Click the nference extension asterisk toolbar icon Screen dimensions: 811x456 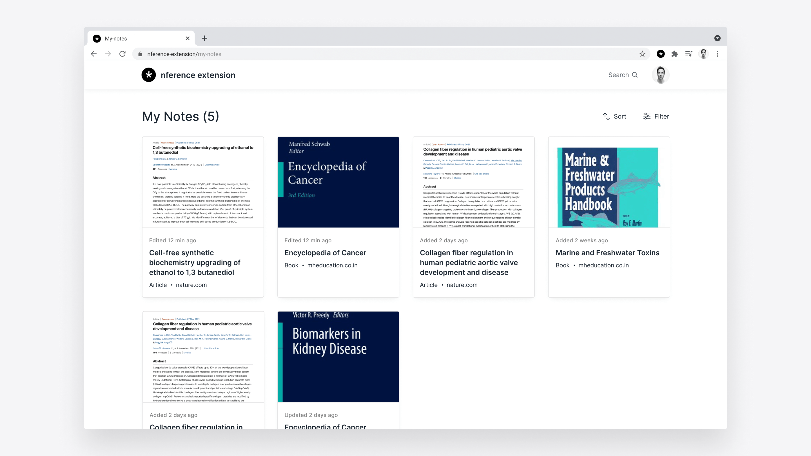pyautogui.click(x=661, y=54)
